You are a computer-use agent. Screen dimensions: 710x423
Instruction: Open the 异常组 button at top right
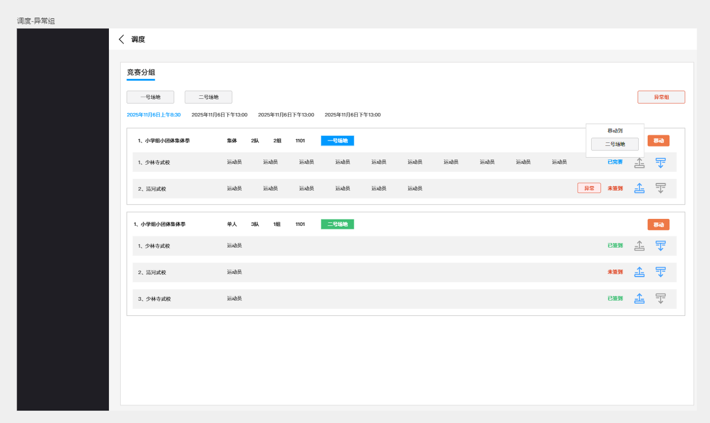[x=661, y=97]
